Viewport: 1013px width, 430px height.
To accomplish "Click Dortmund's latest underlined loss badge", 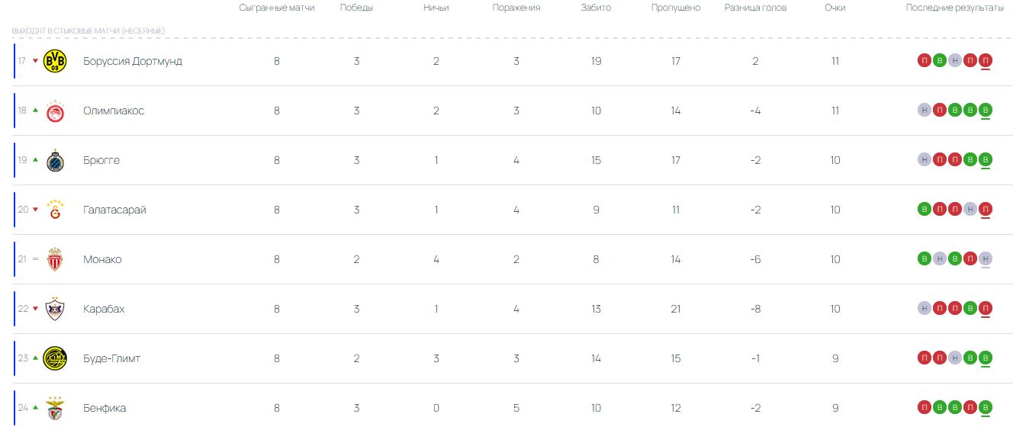I will pyautogui.click(x=986, y=61).
